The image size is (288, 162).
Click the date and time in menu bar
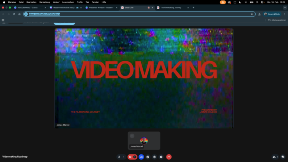(x=276, y=2)
